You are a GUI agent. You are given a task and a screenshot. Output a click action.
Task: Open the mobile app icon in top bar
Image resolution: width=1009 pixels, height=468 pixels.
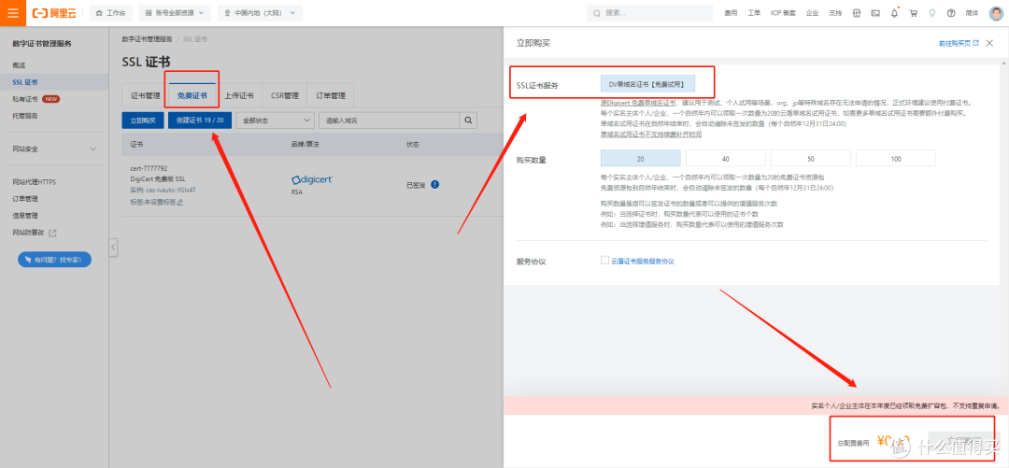(857, 13)
